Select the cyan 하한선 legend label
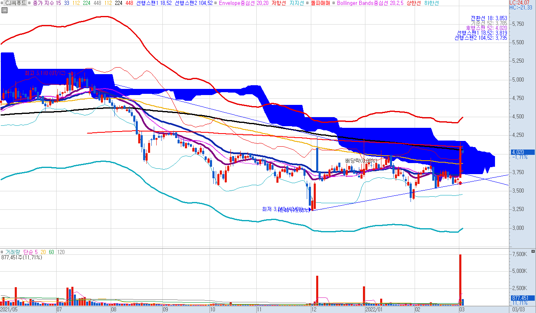 coord(431,3)
